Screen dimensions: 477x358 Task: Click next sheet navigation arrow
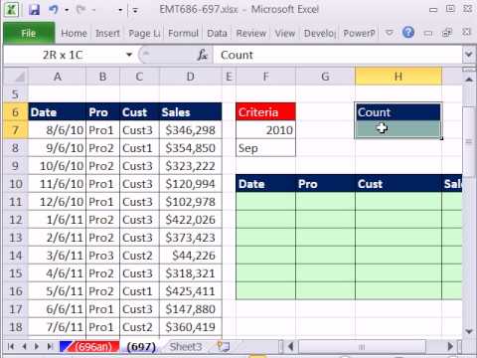[37, 347]
